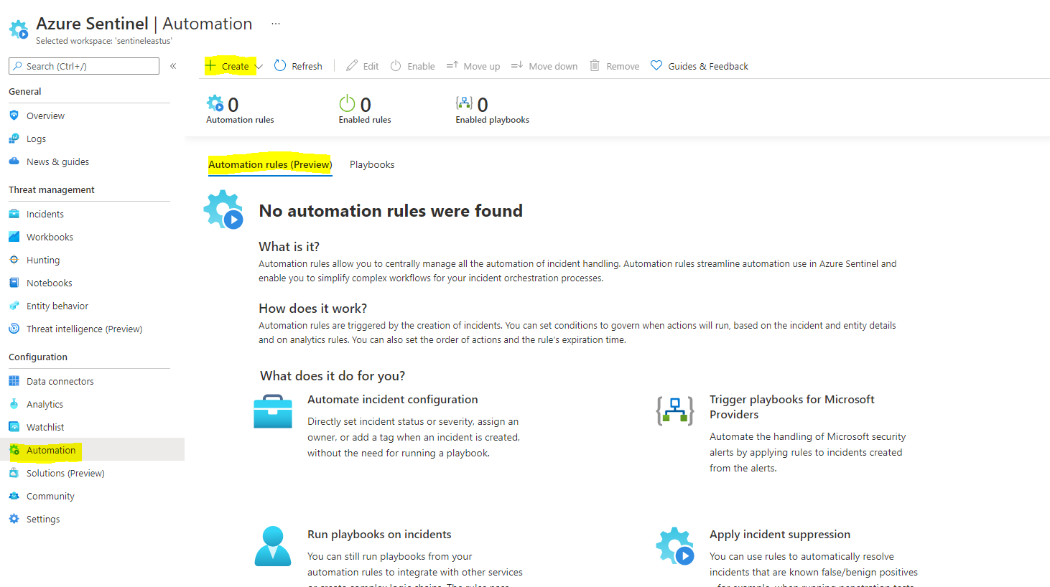Collapse the sidebar with the double chevron

(x=173, y=66)
